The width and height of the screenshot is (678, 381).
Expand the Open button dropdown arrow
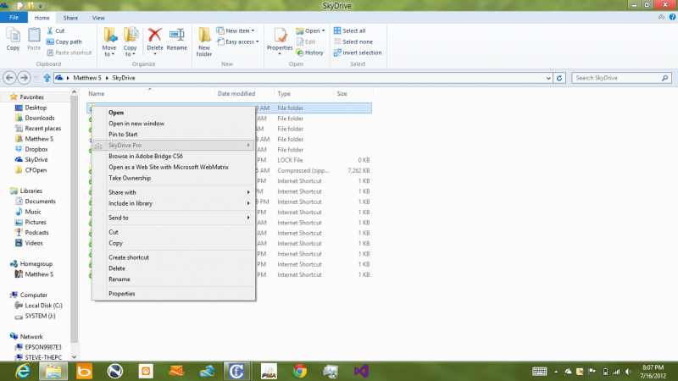(x=323, y=30)
